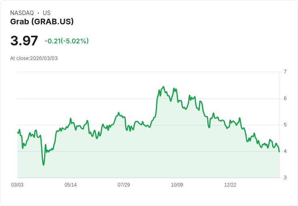Screen dimensions: 298x206
Task: Click the highest peak of the chart line
Action: pyautogui.click(x=163, y=87)
